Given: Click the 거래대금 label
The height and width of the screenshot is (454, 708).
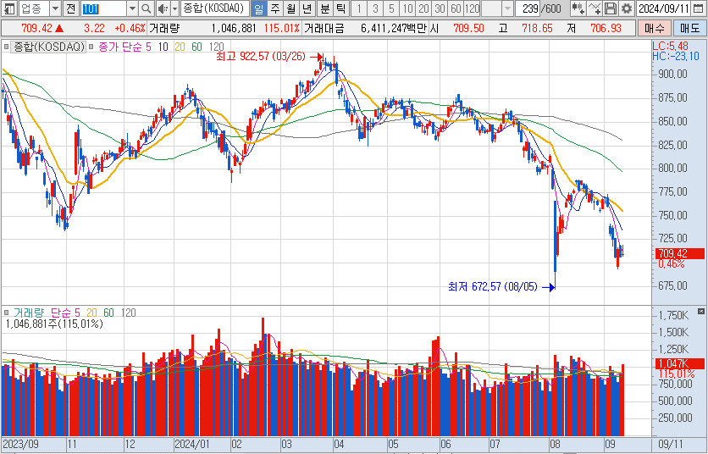Looking at the screenshot, I should click(x=324, y=29).
